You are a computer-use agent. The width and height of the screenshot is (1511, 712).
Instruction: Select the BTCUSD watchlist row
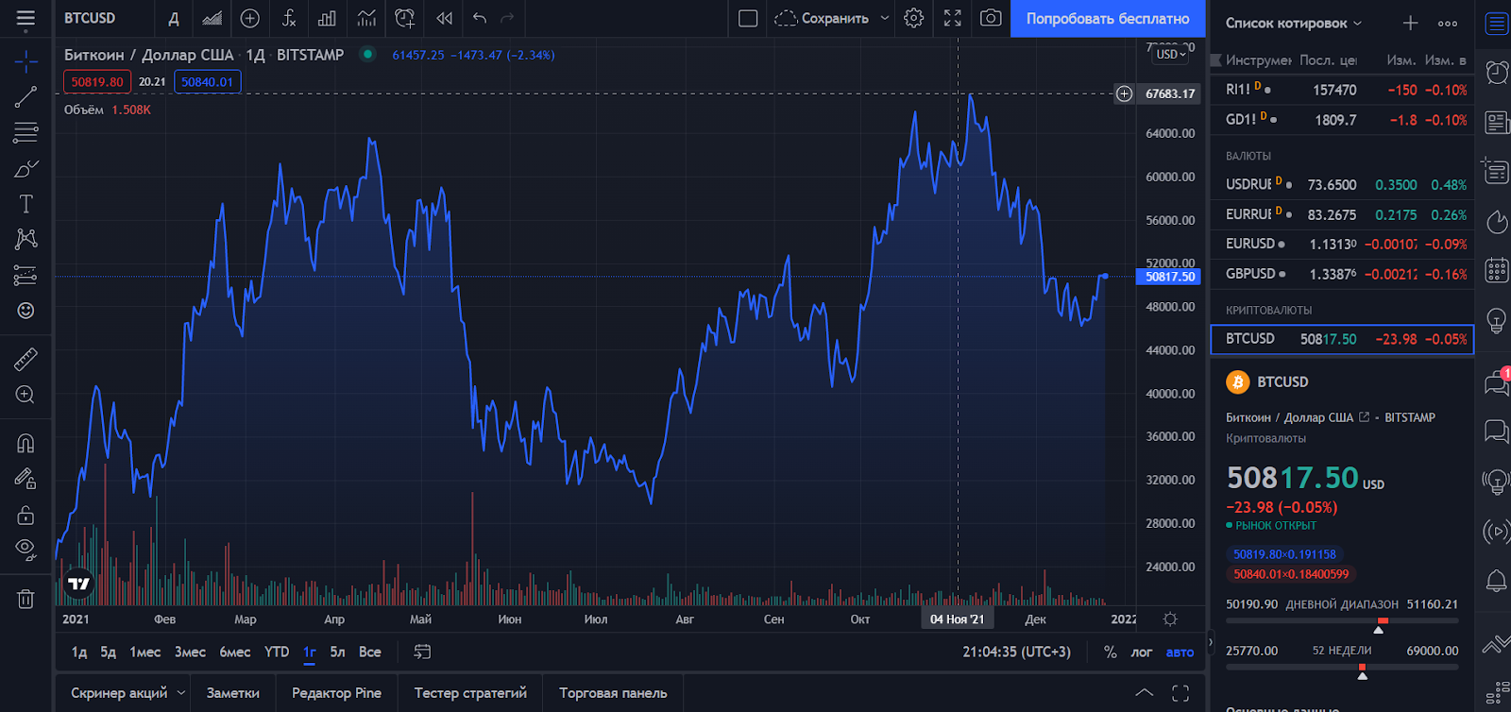tap(1342, 339)
